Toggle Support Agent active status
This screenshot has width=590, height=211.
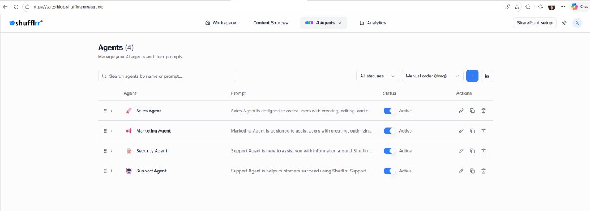(x=389, y=171)
